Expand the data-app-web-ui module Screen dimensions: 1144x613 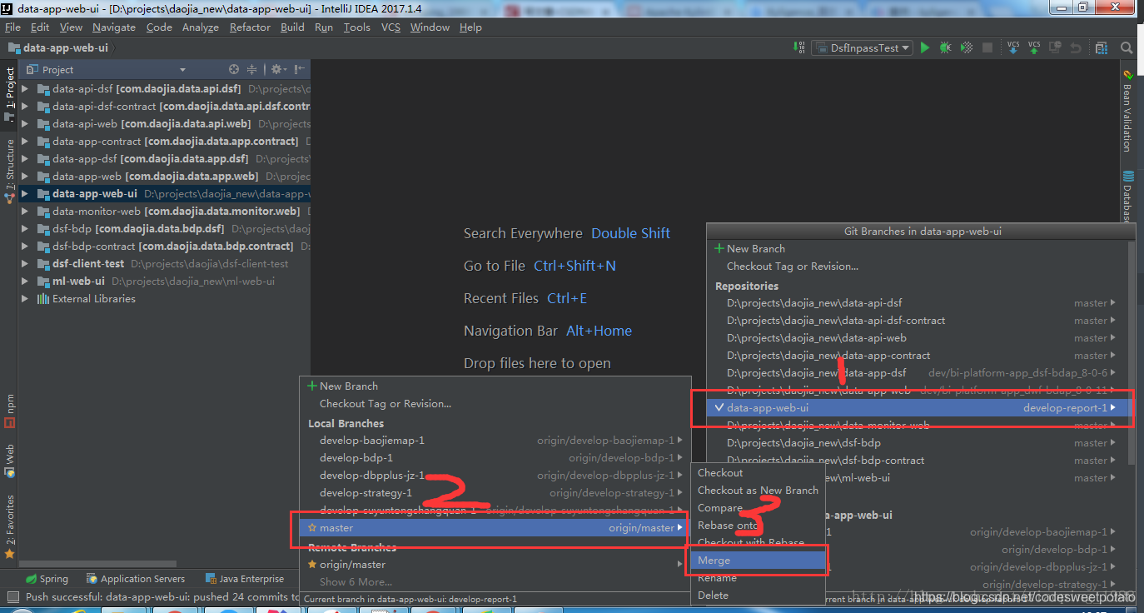pos(25,194)
